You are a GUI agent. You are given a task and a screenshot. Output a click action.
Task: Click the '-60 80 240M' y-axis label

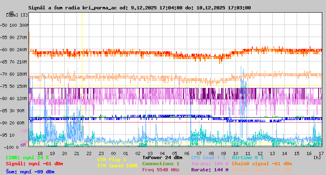(x=14, y=50)
